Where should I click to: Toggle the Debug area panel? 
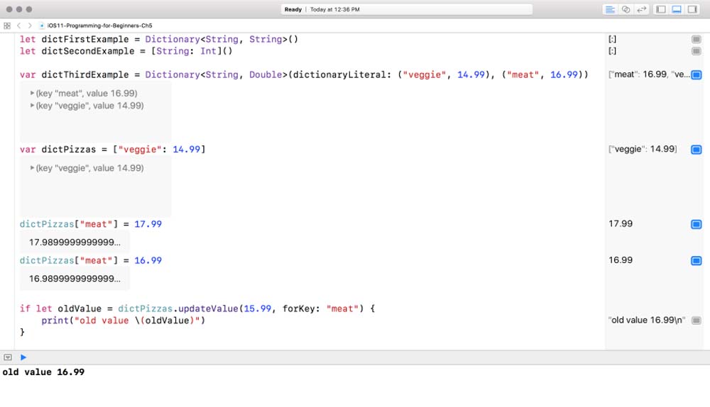pos(677,9)
